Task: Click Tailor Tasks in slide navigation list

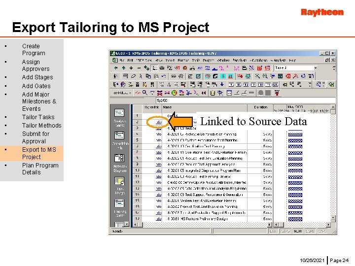Action: point(38,117)
